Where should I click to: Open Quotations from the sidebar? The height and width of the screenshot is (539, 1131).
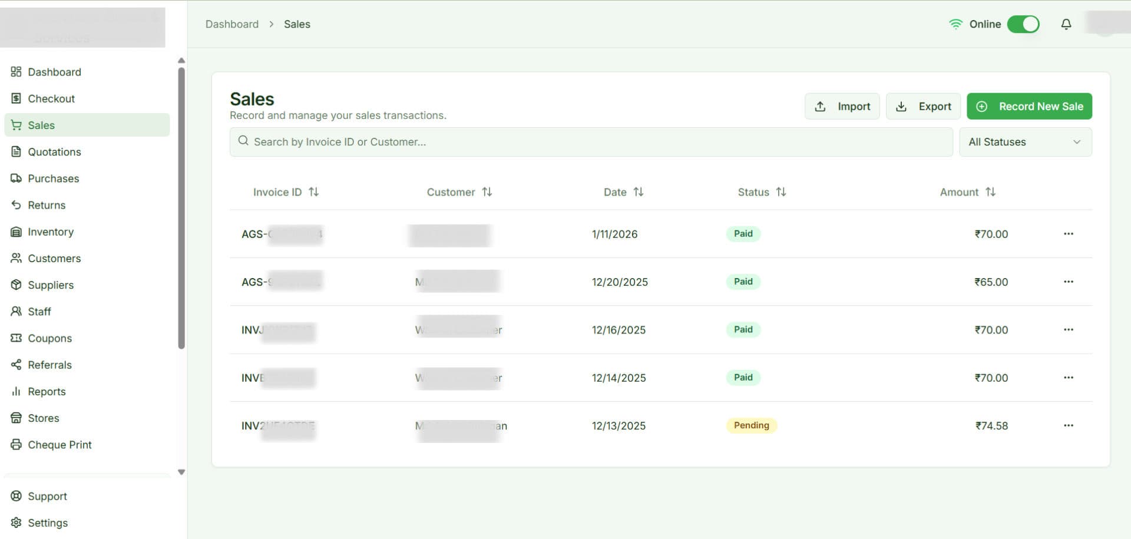tap(54, 152)
